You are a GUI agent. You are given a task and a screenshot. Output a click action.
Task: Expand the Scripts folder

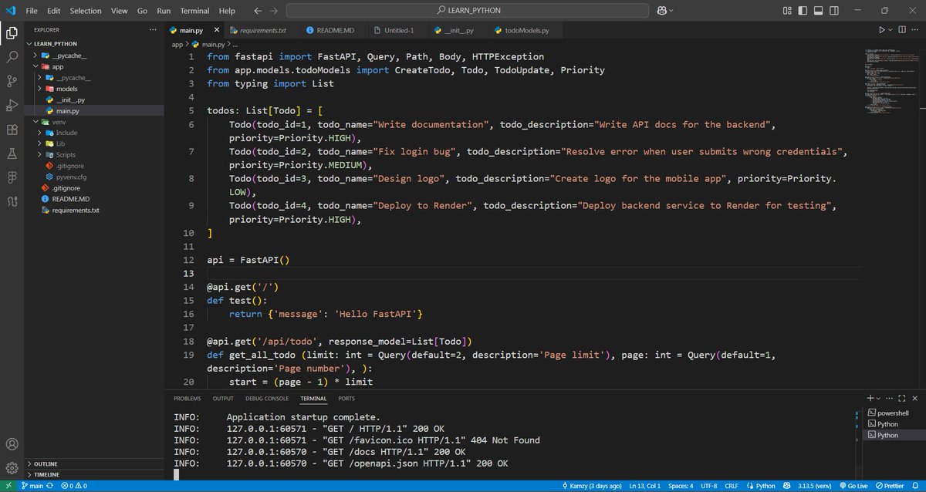coord(94,155)
